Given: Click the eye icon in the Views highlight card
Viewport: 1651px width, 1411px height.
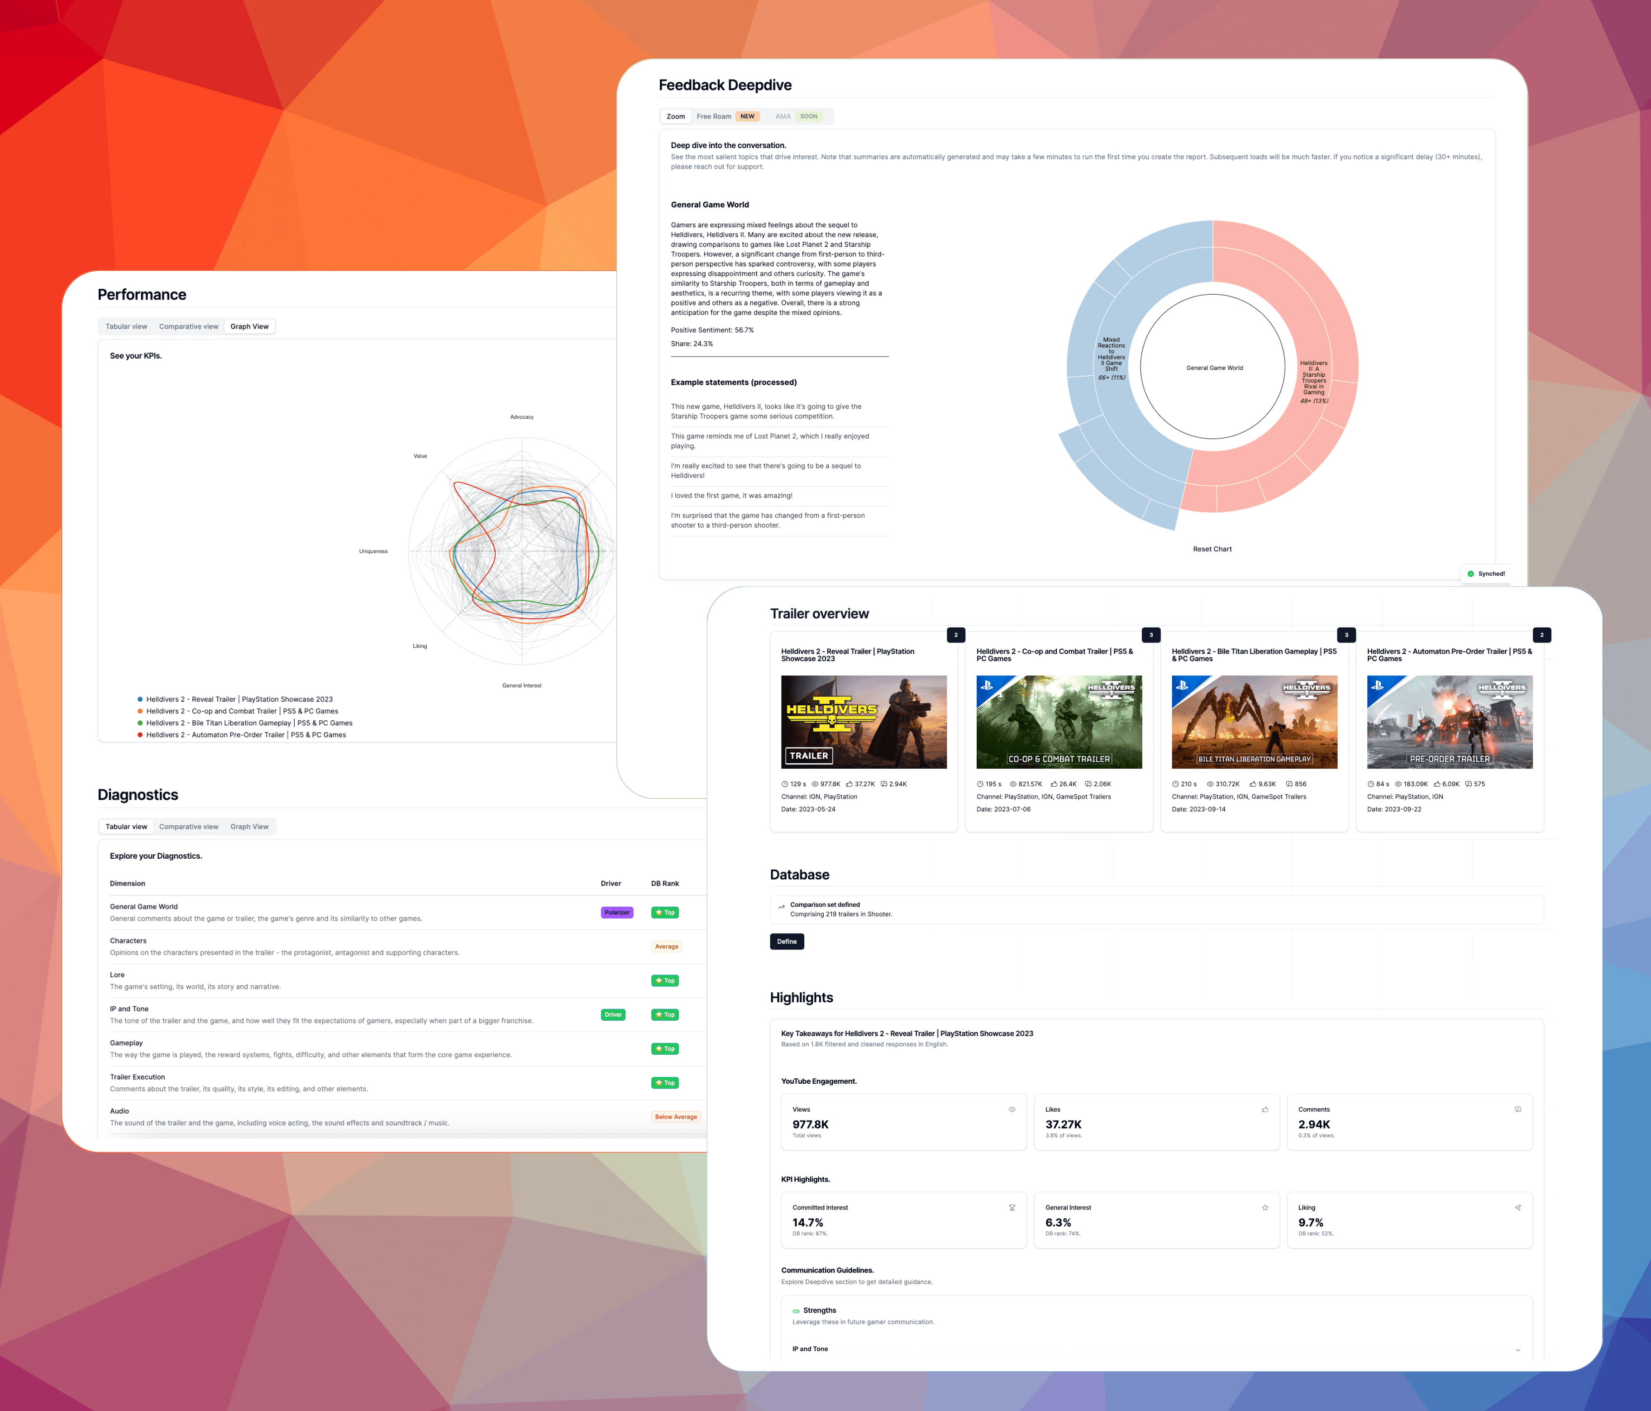Looking at the screenshot, I should 1012,1110.
